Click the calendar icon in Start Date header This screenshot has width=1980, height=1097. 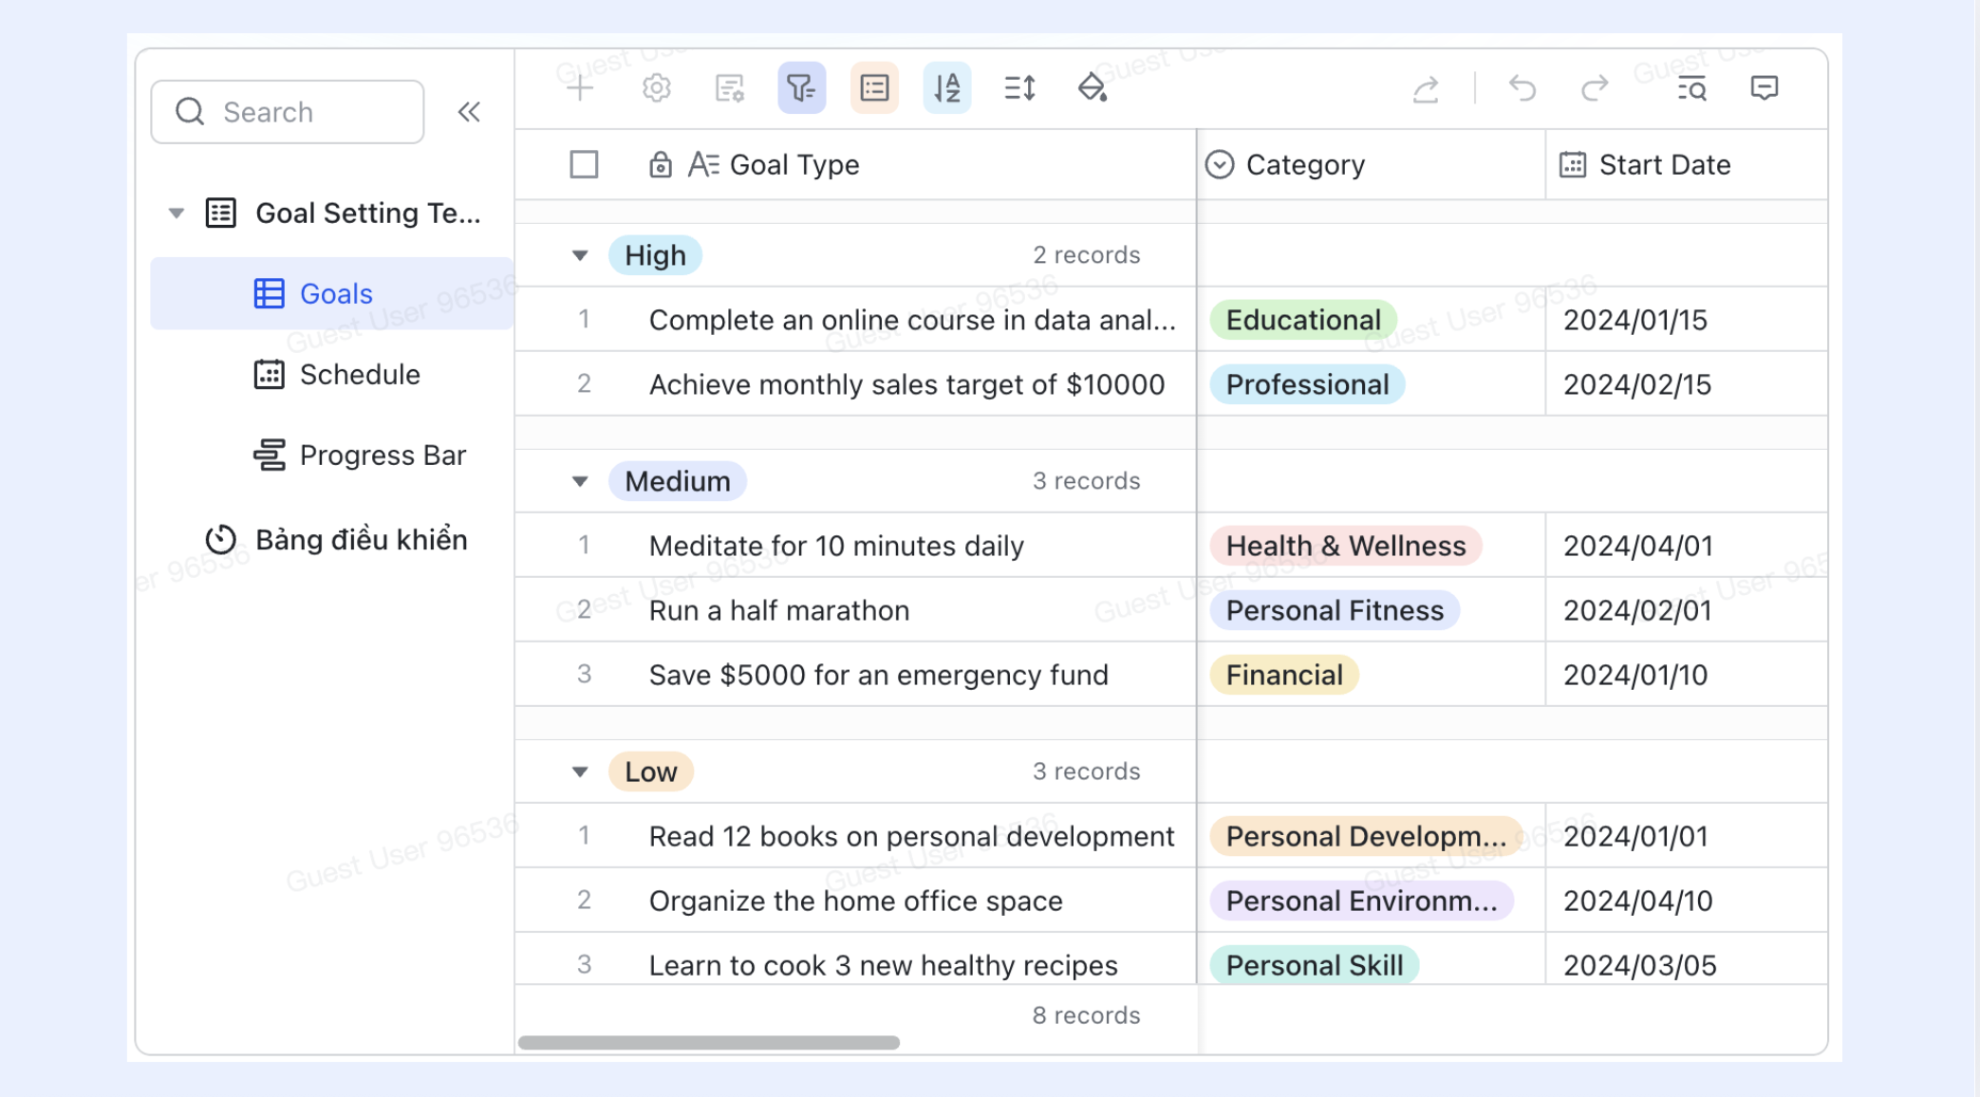coord(1573,164)
